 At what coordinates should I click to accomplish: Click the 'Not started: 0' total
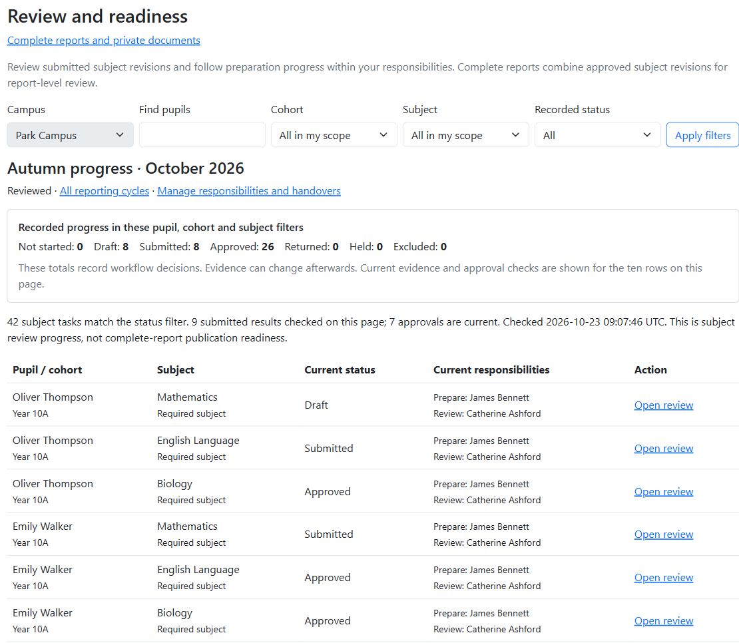[x=51, y=247]
